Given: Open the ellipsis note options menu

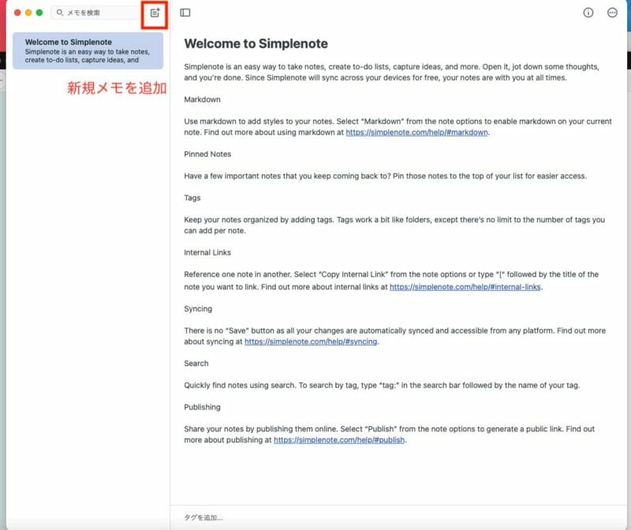Looking at the screenshot, I should 613,13.
